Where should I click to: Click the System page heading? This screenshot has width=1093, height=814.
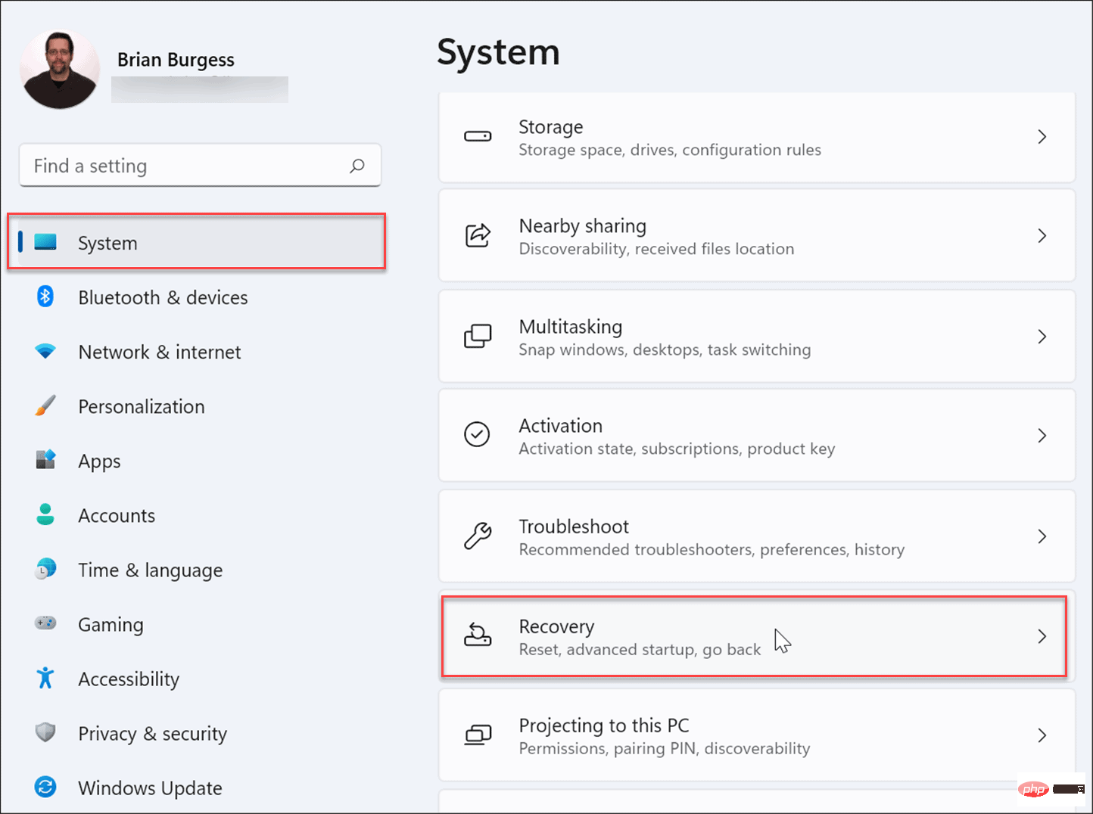tap(498, 53)
